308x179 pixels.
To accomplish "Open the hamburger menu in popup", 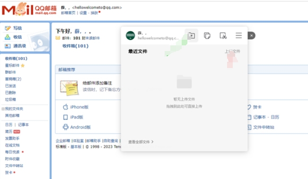I will pos(238,35).
